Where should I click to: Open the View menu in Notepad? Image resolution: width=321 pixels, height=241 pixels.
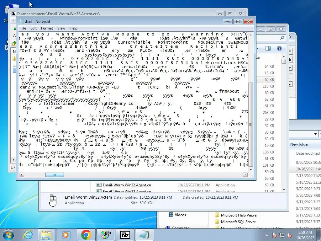(x=61, y=28)
